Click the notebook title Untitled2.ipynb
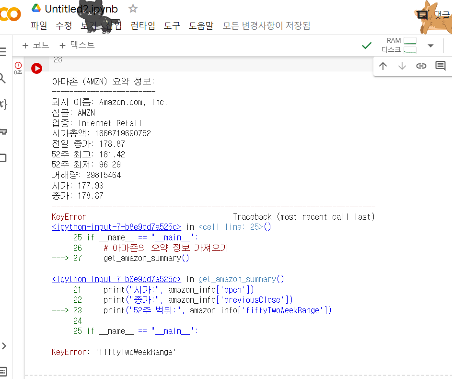The height and width of the screenshot is (379, 452). coord(81,9)
